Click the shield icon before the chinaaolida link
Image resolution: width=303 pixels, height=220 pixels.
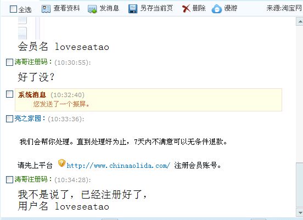click(x=61, y=163)
